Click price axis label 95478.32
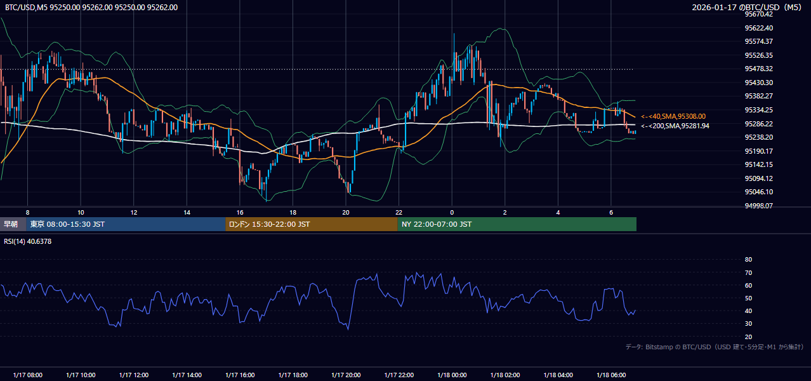 pos(758,69)
